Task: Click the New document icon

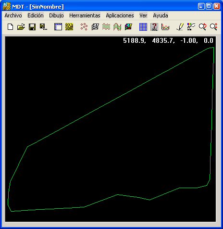Action: (11, 27)
